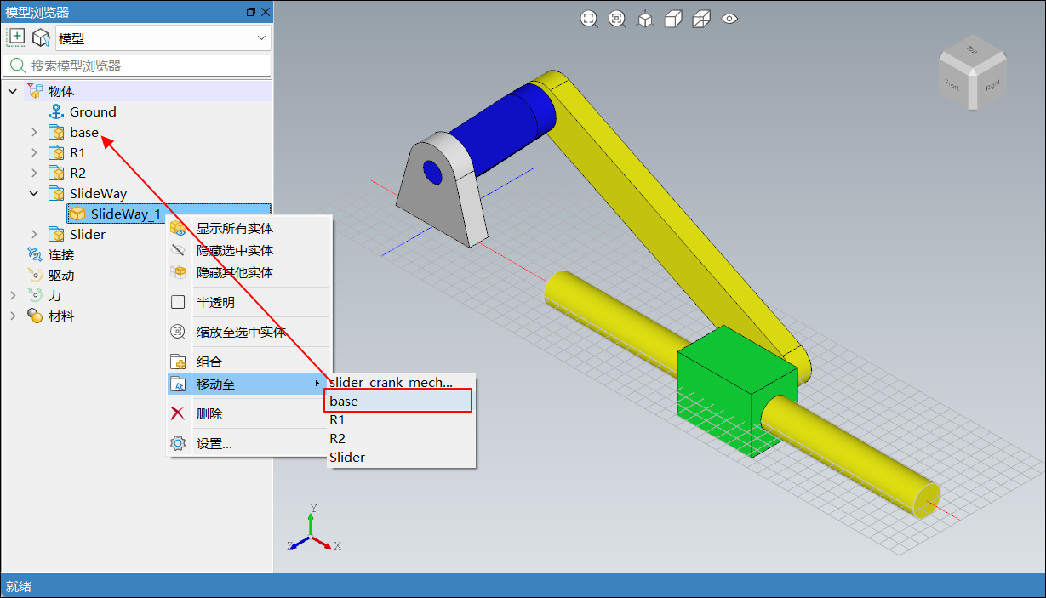Image resolution: width=1046 pixels, height=598 pixels.
Task: Select the shaded solid cube display icon
Action: [673, 19]
